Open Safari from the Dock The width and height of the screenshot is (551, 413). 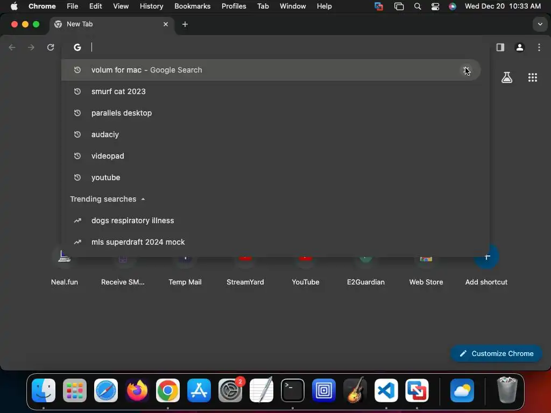coord(106,390)
